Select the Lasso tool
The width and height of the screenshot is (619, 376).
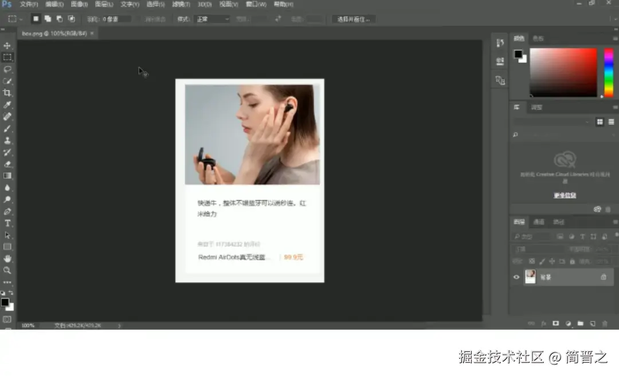point(7,69)
